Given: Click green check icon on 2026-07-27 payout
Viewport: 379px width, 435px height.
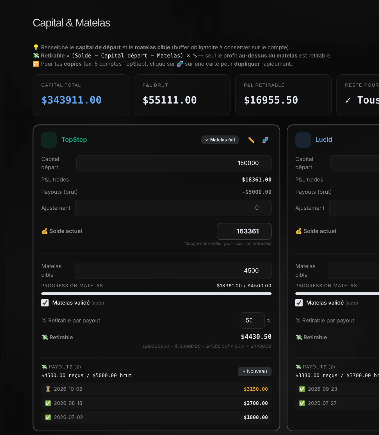Looking at the screenshot, I should tap(302, 403).
